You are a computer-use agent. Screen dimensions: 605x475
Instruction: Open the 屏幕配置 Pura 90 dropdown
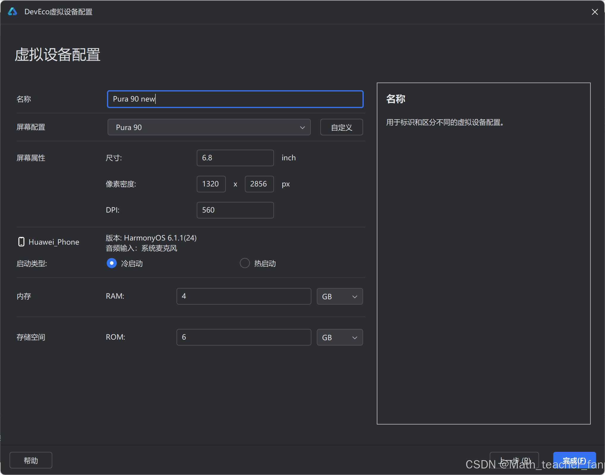pyautogui.click(x=209, y=127)
